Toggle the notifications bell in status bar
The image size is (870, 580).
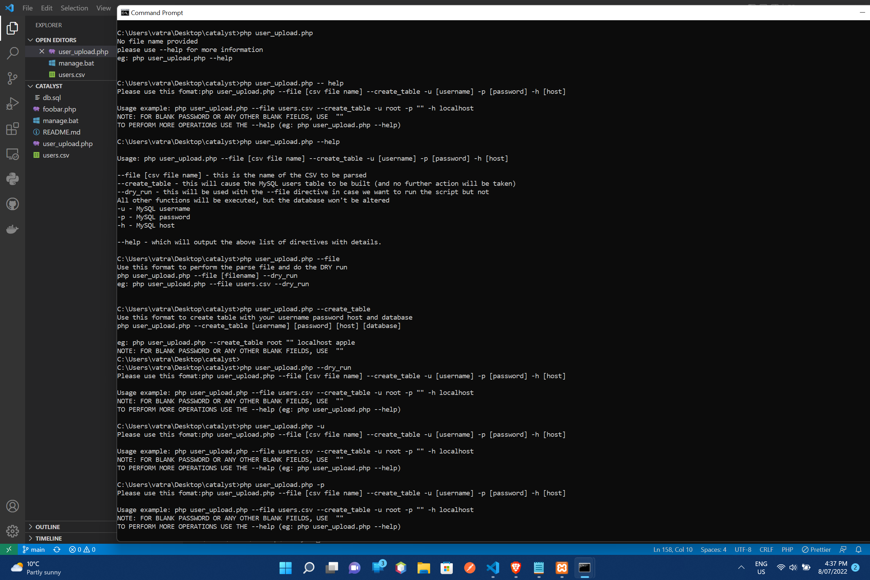click(859, 549)
